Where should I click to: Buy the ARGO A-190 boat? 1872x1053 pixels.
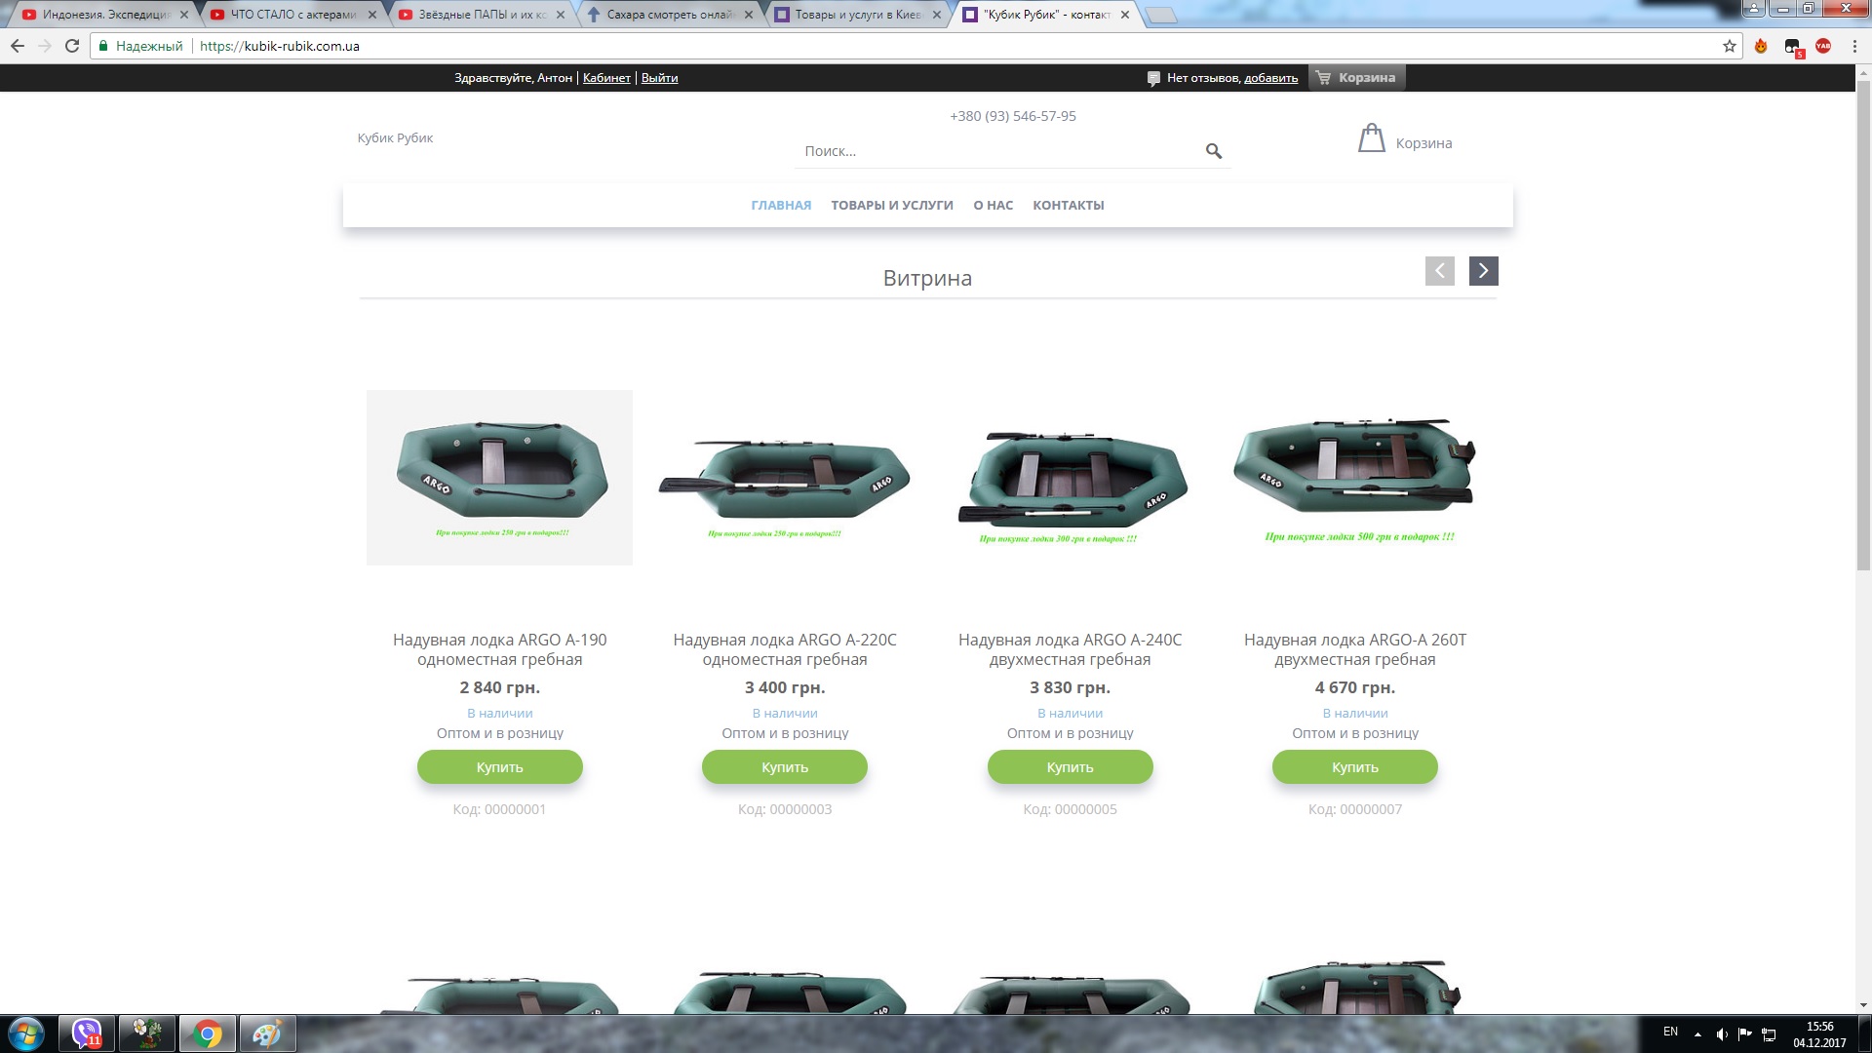tap(500, 767)
